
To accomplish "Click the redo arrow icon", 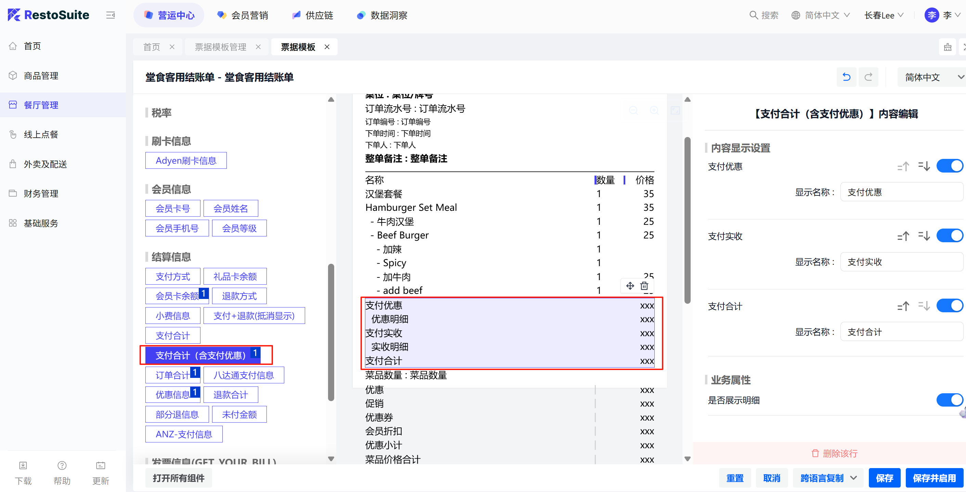I will pos(868,77).
